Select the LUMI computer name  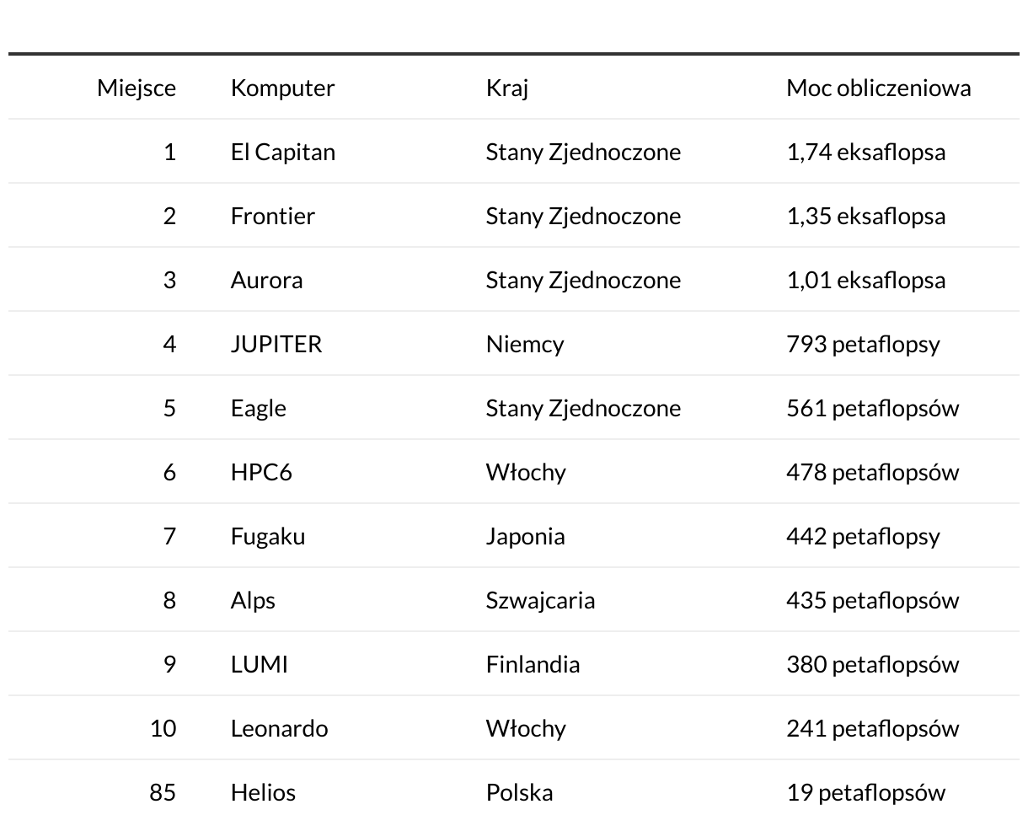point(259,664)
